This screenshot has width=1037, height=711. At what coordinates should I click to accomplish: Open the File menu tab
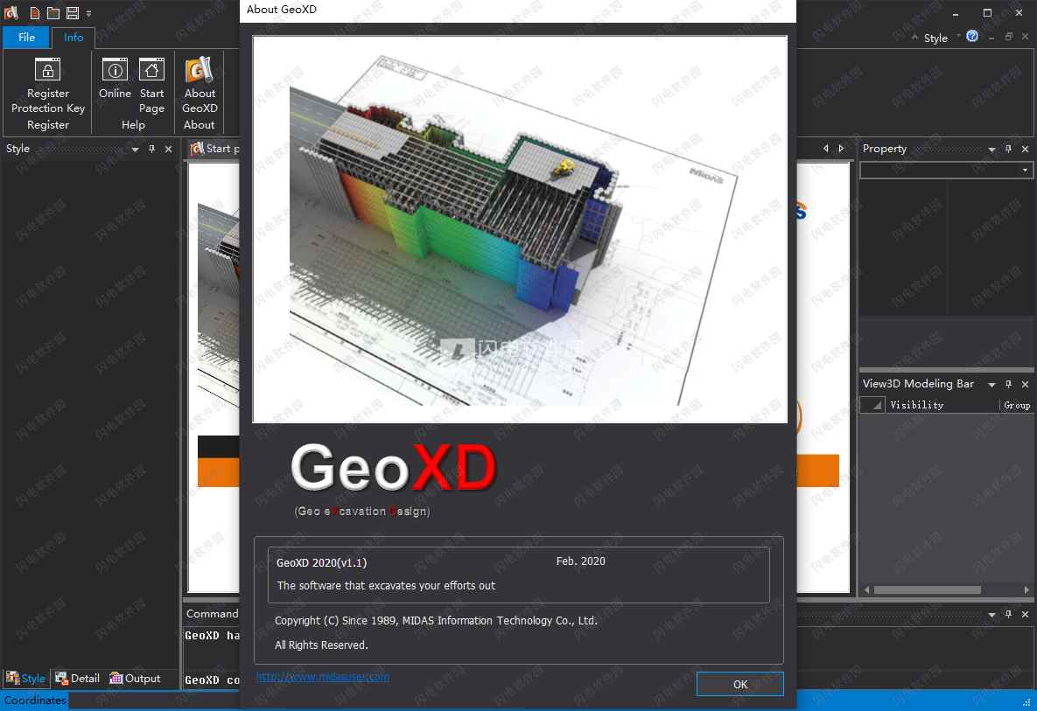tap(26, 37)
